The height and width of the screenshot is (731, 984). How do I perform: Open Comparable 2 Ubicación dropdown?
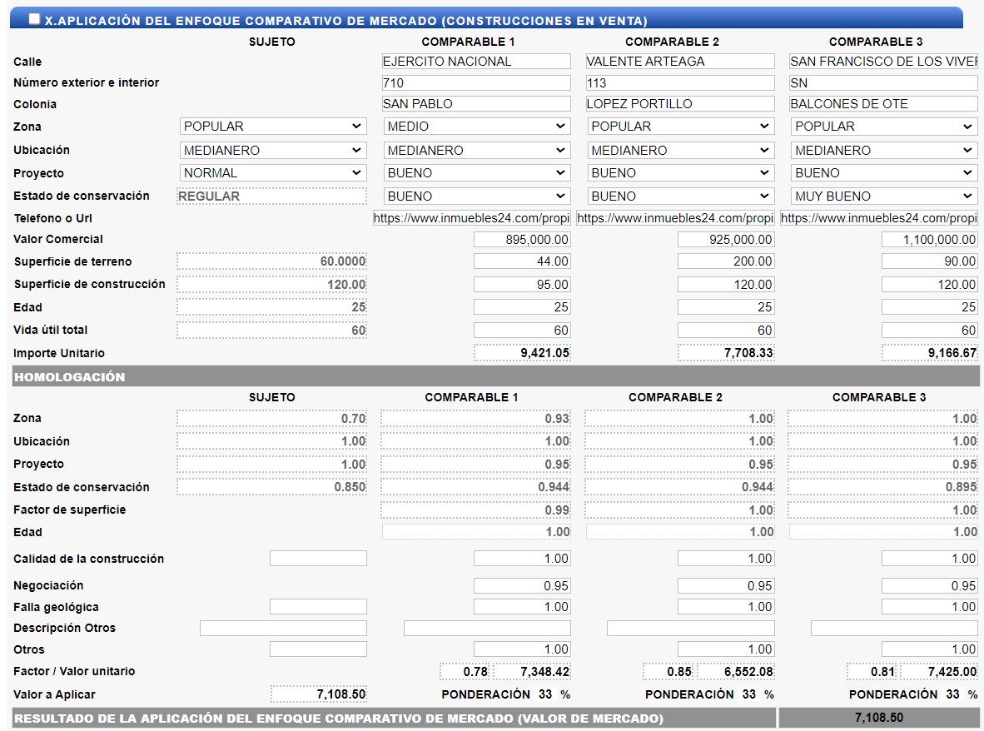pos(680,151)
